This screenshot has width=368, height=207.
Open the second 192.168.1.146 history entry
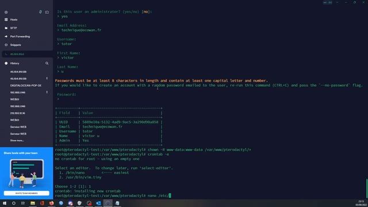click(x=18, y=106)
